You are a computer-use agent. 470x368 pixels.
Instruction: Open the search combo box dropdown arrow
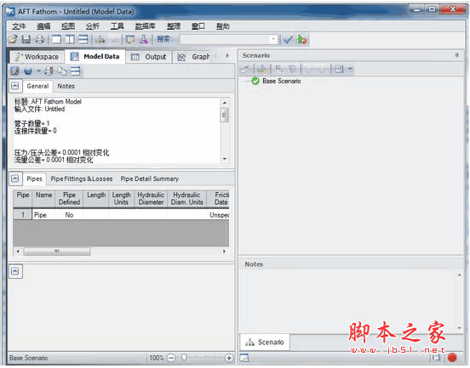click(273, 39)
